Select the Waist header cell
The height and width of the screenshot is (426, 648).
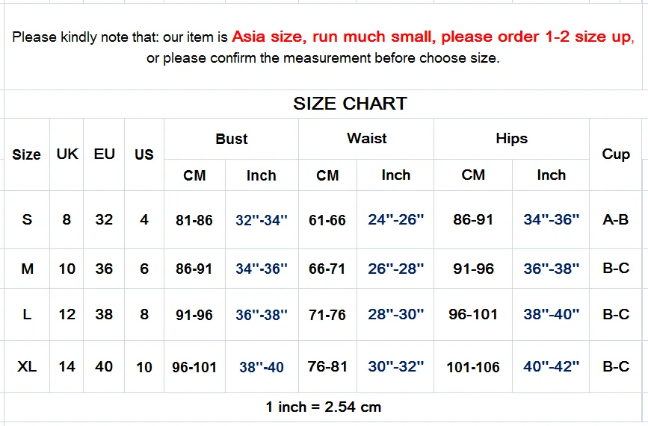click(x=366, y=139)
